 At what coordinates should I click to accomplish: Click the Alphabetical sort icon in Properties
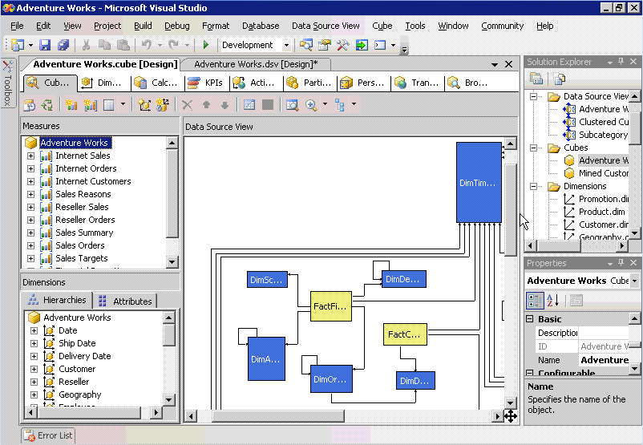[x=553, y=301]
